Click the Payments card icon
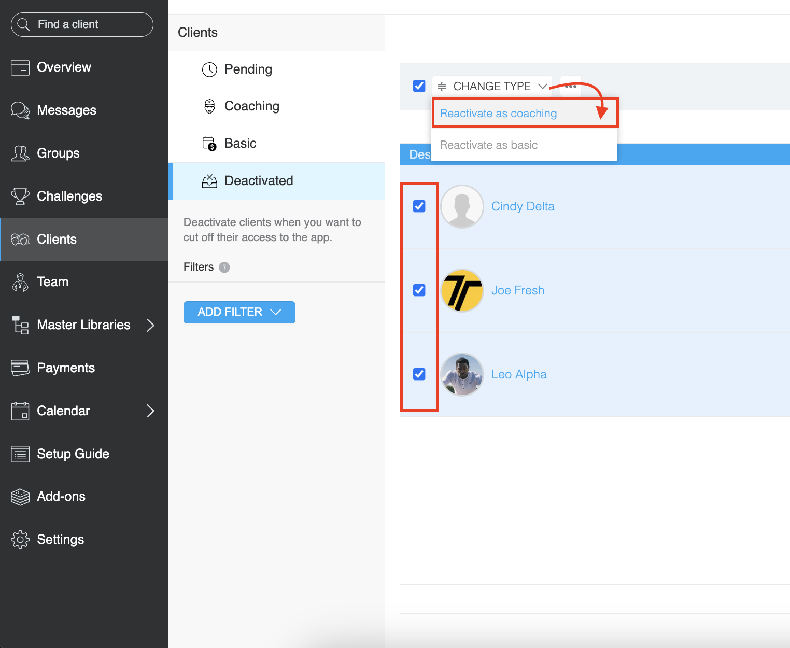This screenshot has height=648, width=790. click(20, 368)
